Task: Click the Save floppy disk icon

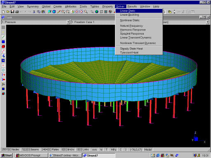Action: click(12, 12)
